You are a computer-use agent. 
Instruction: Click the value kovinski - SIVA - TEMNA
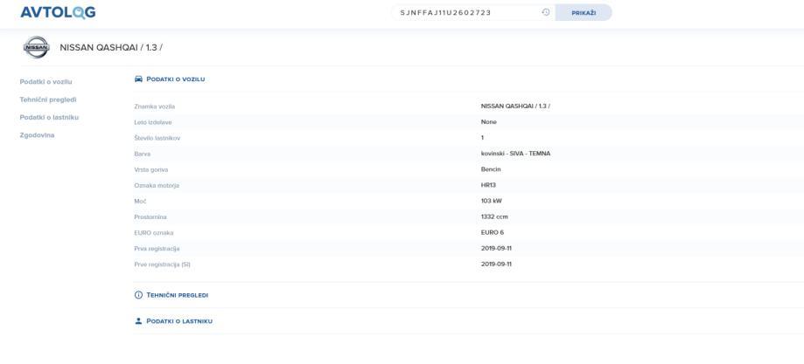point(515,153)
